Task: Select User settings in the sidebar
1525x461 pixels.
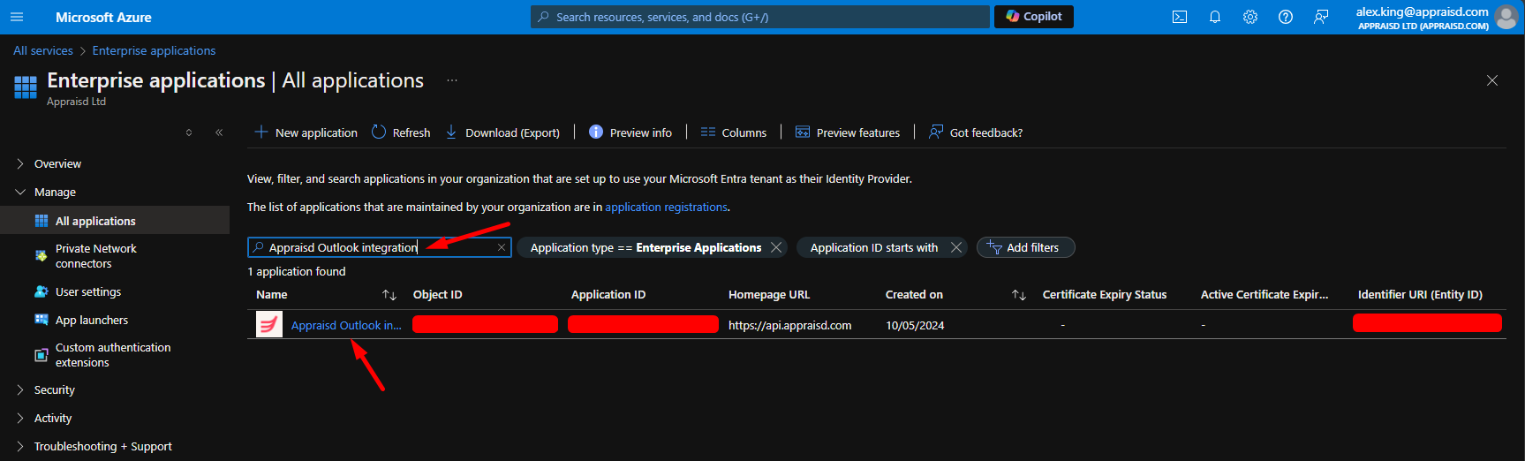Action: [x=88, y=291]
